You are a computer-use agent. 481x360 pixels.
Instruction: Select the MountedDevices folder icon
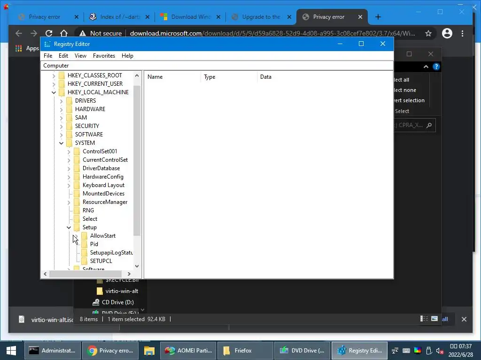(x=77, y=194)
